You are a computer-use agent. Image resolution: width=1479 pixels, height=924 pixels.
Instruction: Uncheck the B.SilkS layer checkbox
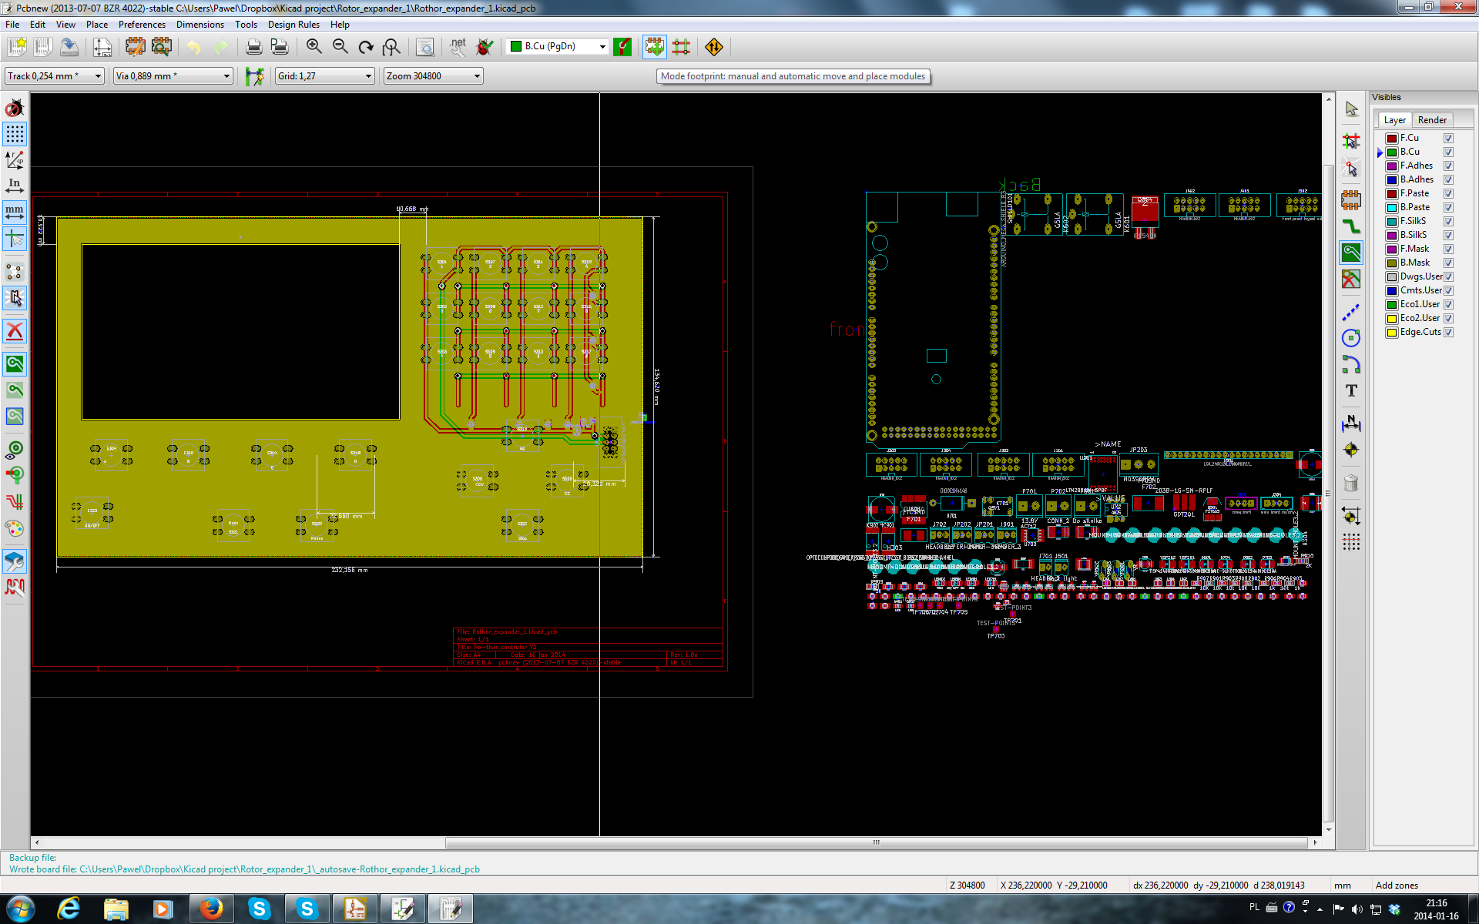tap(1448, 236)
